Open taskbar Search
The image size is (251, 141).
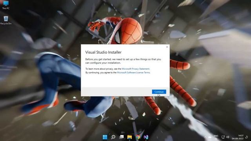[113, 137]
